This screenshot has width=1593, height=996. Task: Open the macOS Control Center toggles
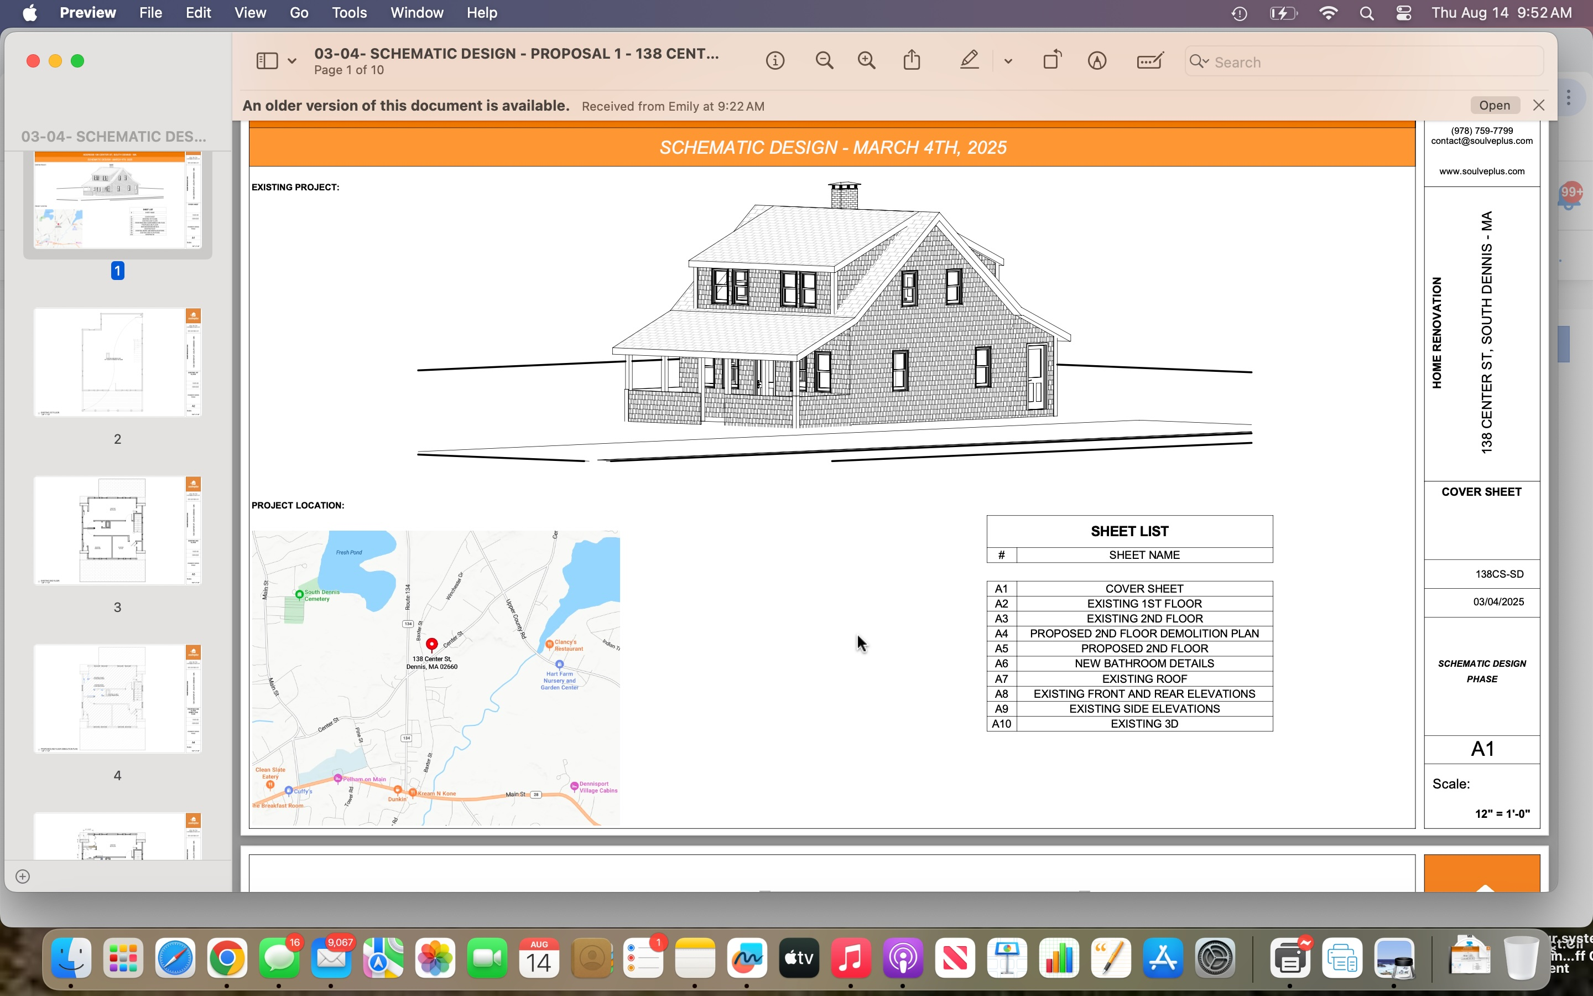[1403, 13]
